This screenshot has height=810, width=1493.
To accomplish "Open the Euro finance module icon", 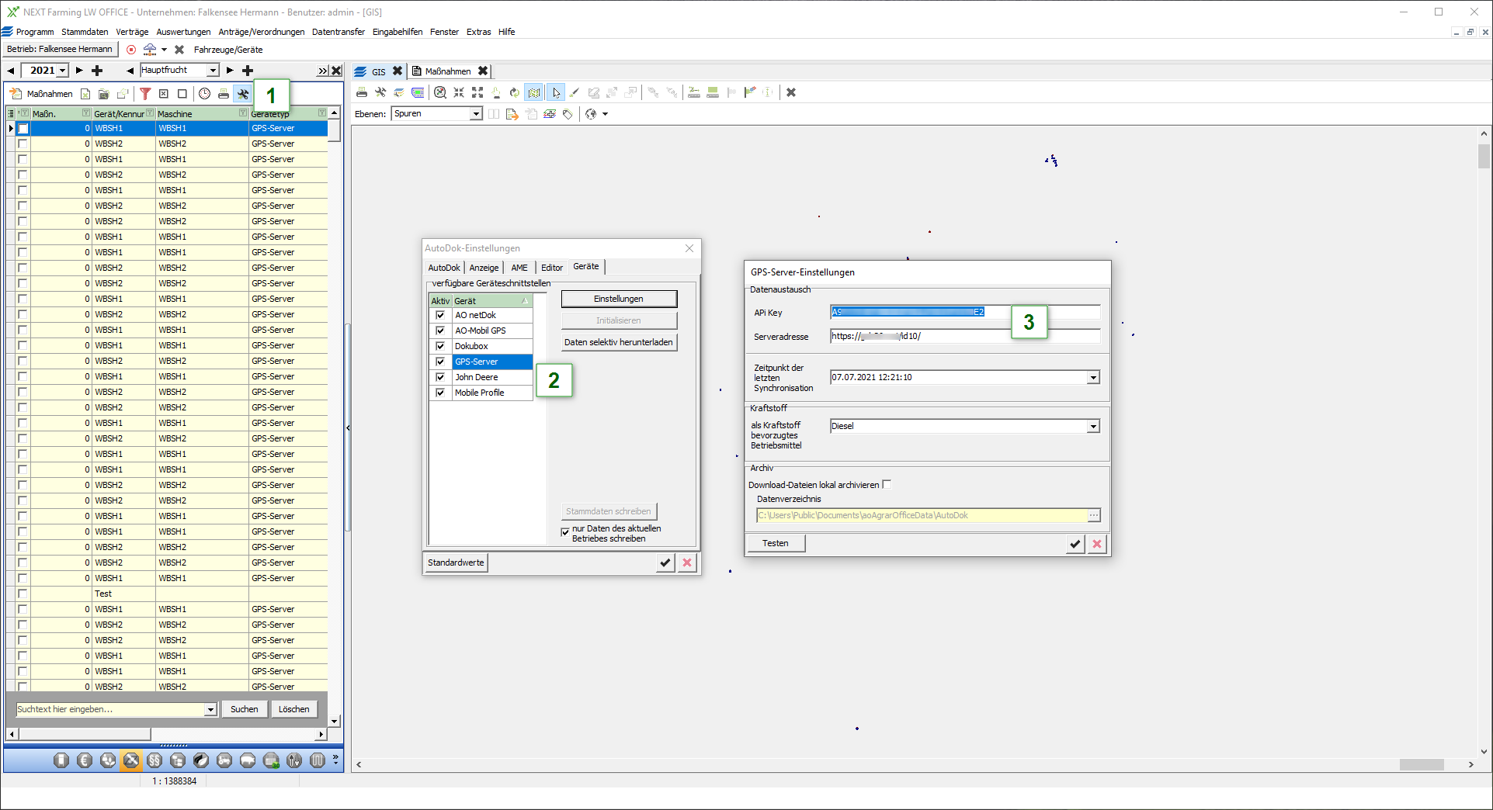I will point(85,760).
